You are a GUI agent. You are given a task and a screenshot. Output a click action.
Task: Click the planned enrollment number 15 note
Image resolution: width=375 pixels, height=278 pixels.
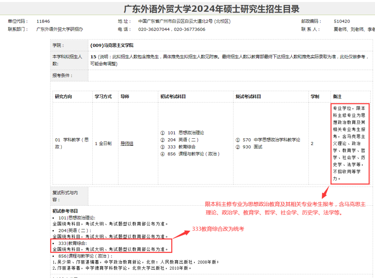point(229,60)
